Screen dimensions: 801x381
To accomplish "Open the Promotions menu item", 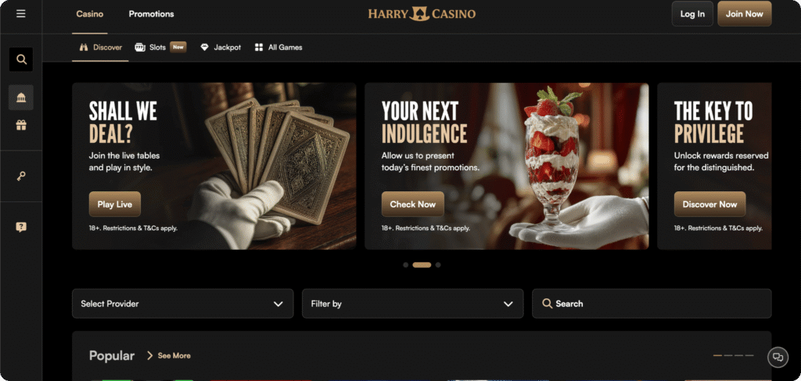I will (151, 14).
